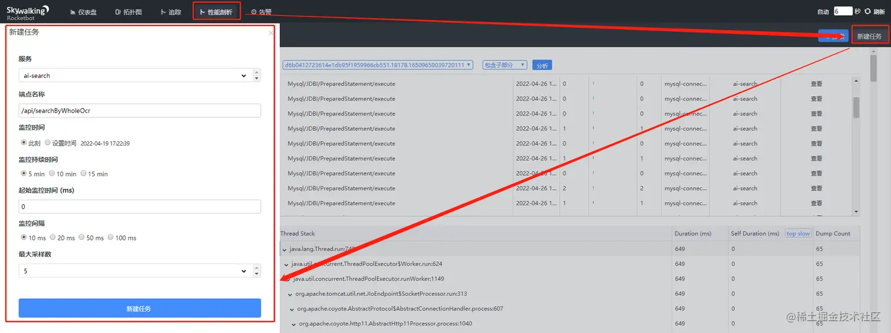Collapse the java.lang.Thread.run stack node

(x=285, y=250)
